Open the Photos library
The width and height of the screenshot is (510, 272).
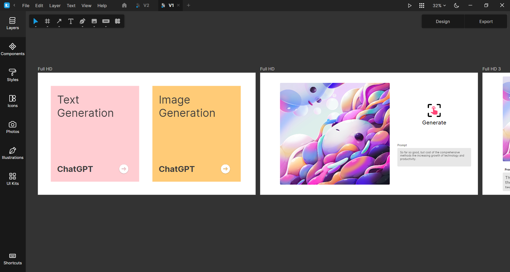tap(12, 127)
